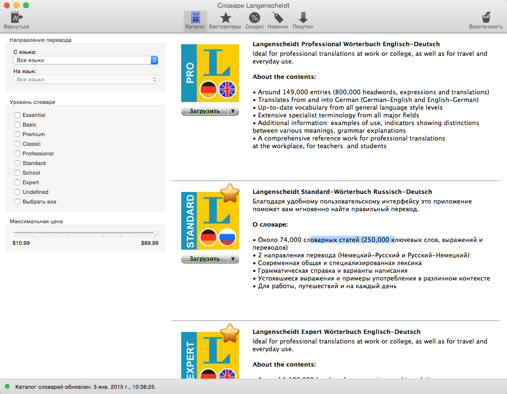Click the Восстановить restore icon

tap(486, 21)
